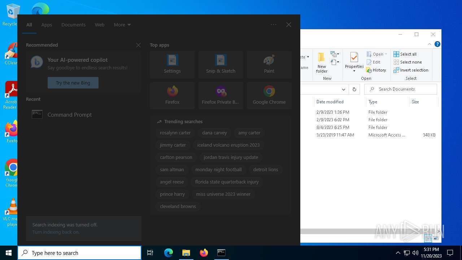Switch to the Web search tab

click(x=100, y=25)
